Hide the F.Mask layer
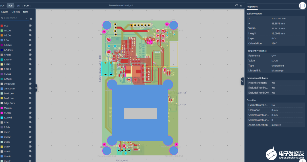The height and width of the screenshot is (162, 307). click(30, 74)
